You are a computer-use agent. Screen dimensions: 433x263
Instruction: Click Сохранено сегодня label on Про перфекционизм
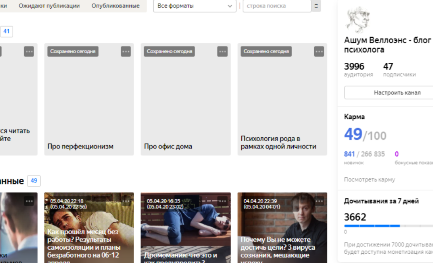(x=73, y=52)
